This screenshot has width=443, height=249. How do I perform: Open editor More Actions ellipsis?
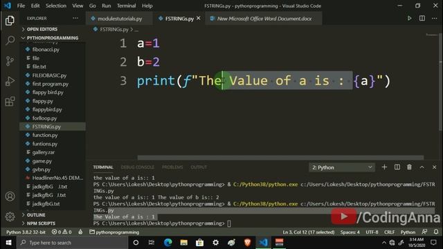[434, 19]
